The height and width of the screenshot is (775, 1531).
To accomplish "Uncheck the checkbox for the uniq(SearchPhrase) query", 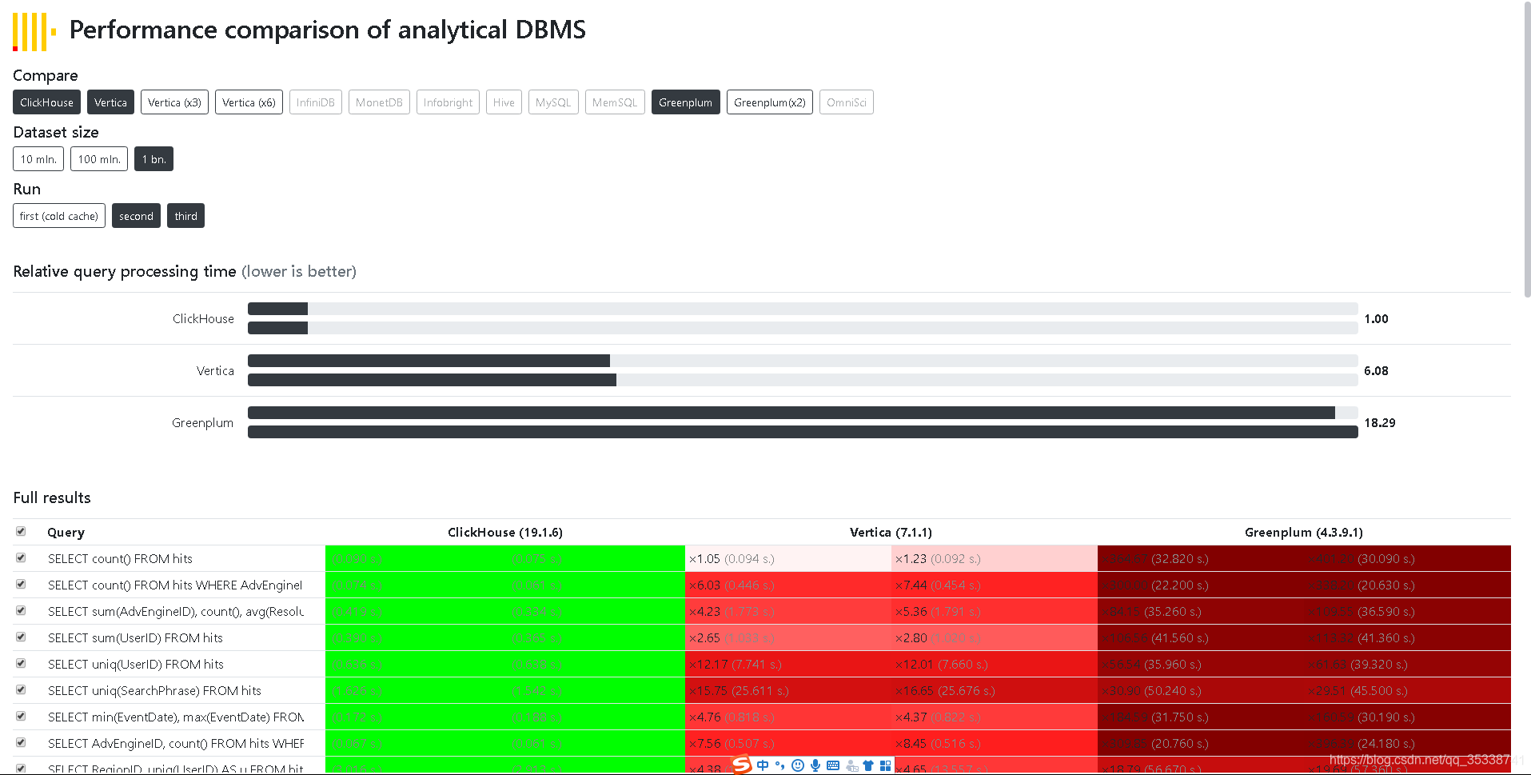I will pos(21,689).
